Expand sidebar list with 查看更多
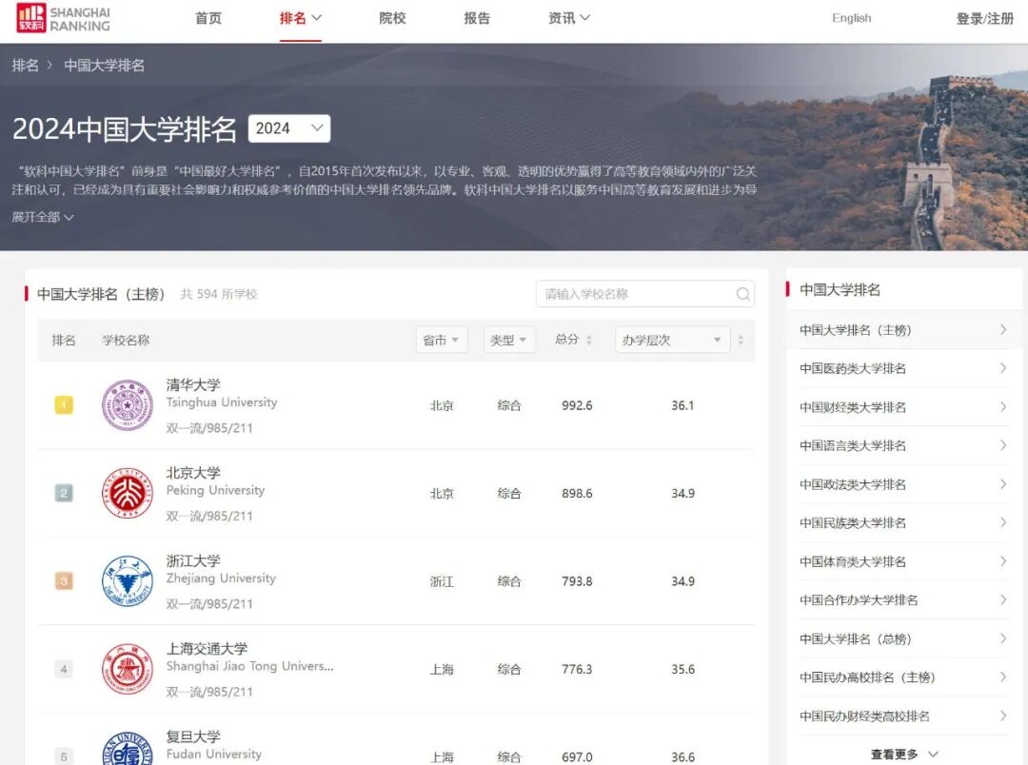The width and height of the screenshot is (1028, 765). tap(904, 755)
